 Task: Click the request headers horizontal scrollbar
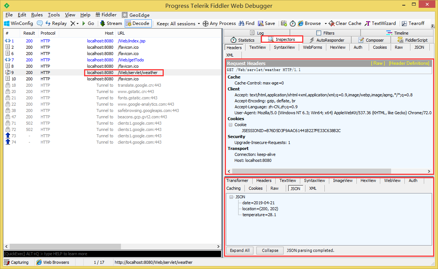pos(311,171)
